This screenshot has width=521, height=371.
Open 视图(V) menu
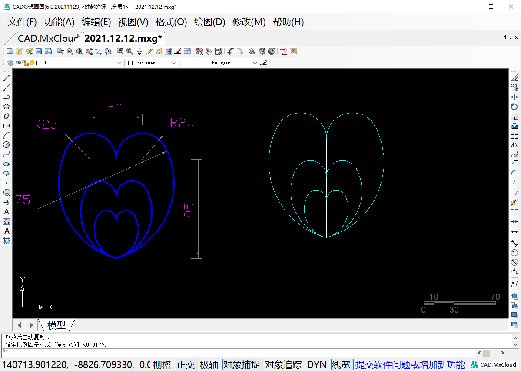[133, 22]
